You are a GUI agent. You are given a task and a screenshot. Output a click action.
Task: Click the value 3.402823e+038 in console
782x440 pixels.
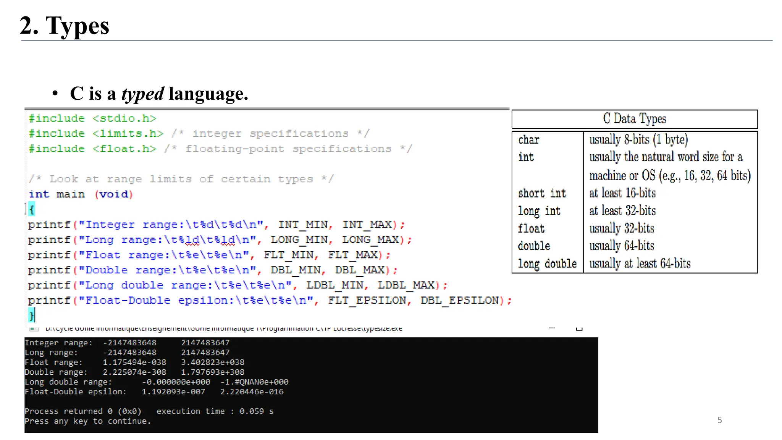pyautogui.click(x=213, y=362)
